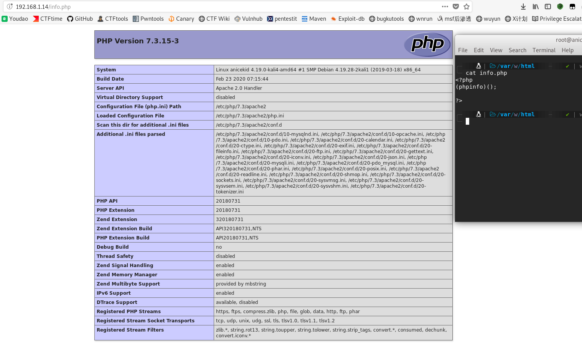Image resolution: width=582 pixels, height=345 pixels.
Task: Toggle the tracking protection shield
Action: [456, 6]
